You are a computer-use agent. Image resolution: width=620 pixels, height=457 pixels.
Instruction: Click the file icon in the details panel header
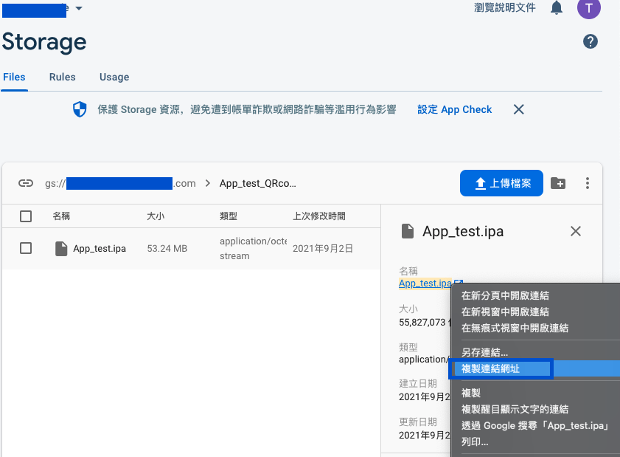[x=407, y=231]
